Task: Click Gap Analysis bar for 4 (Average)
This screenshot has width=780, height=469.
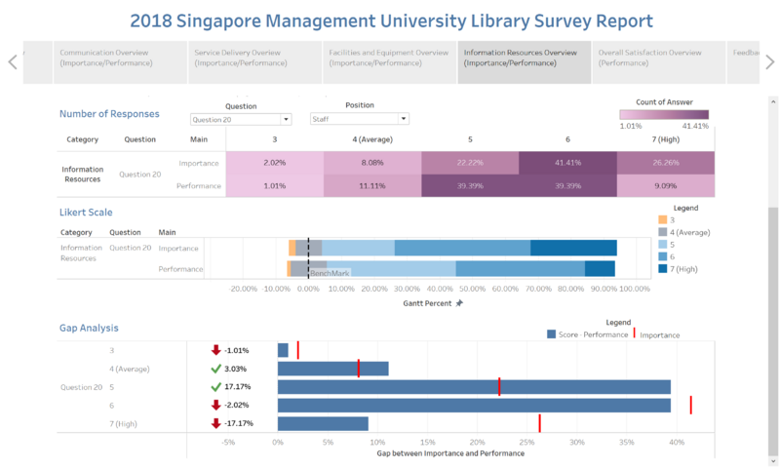Action: coord(332,369)
